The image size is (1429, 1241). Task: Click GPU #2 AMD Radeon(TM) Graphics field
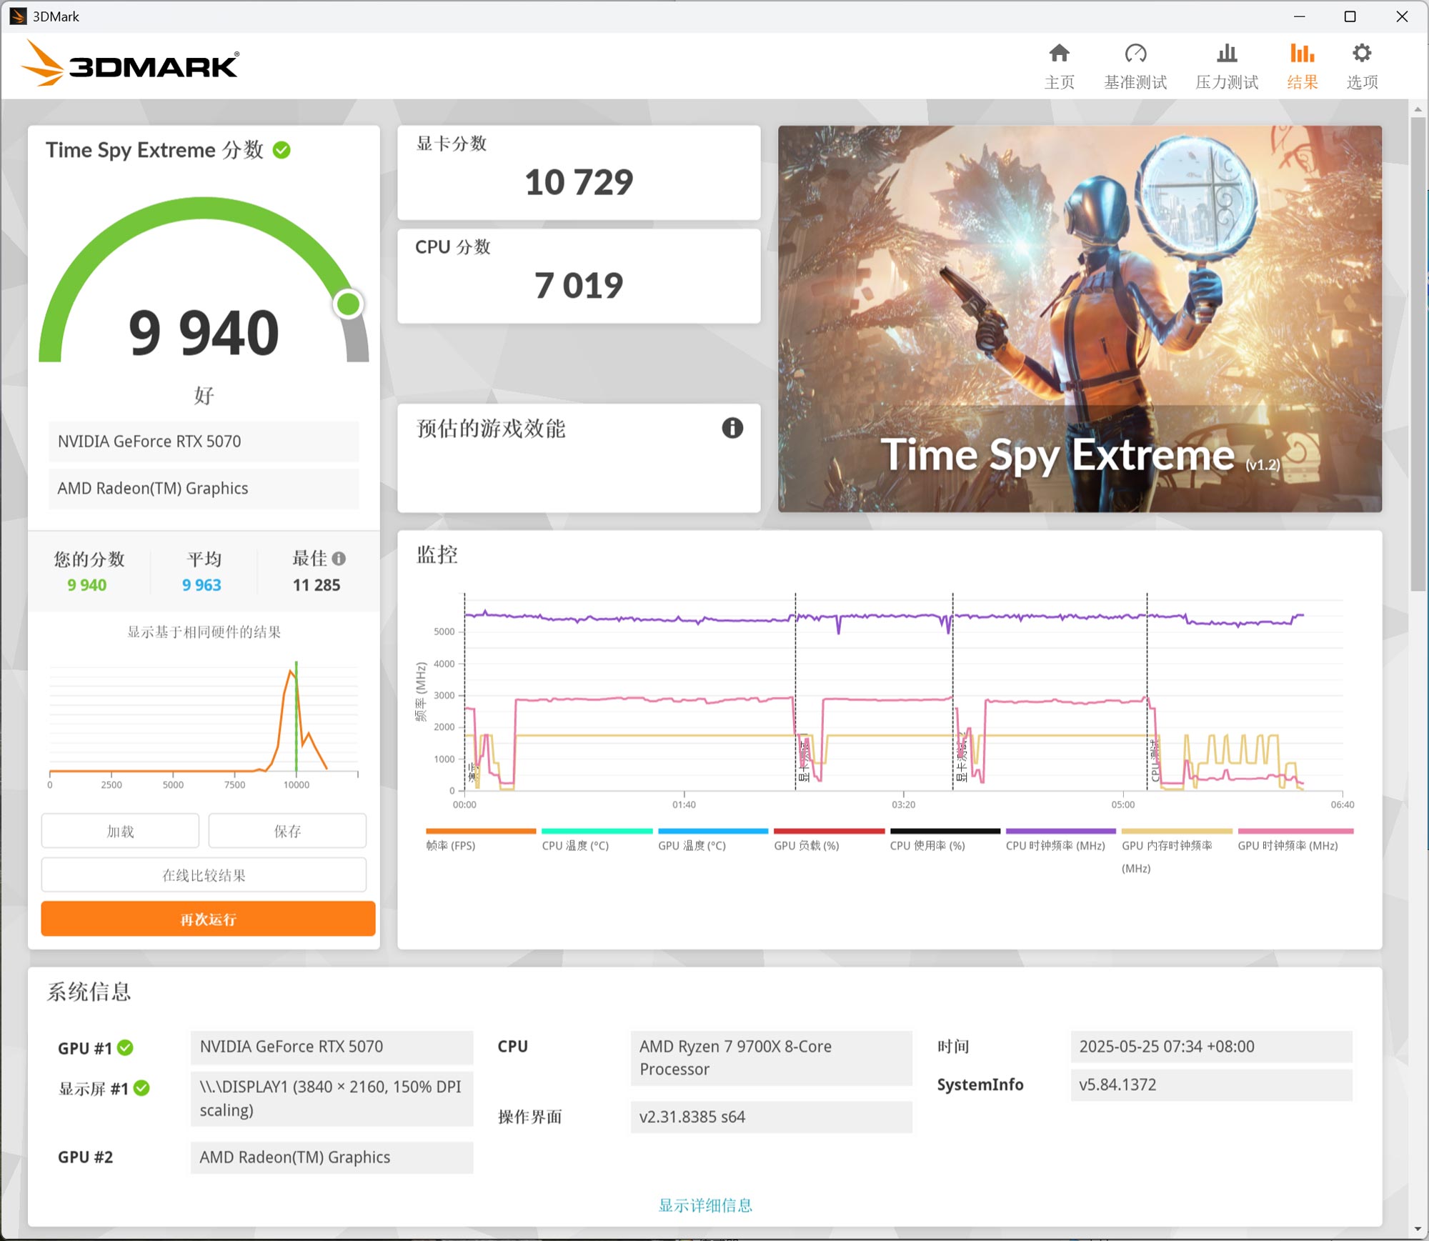332,1157
